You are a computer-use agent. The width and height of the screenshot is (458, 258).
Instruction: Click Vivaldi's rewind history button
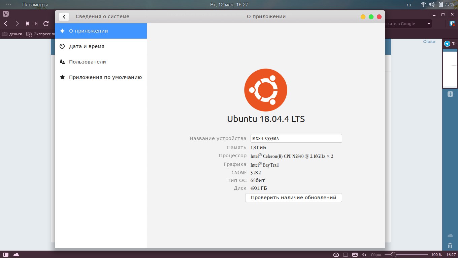point(27,24)
